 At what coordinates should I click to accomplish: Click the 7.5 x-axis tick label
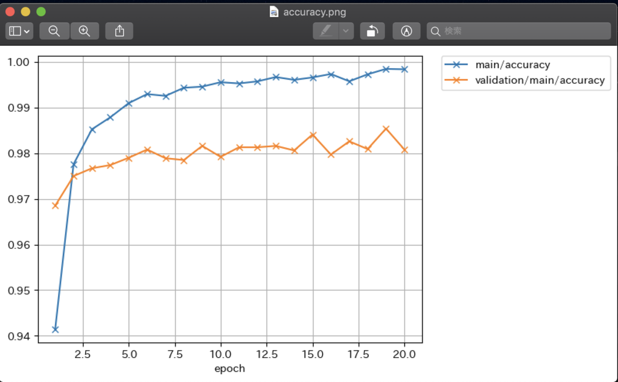point(175,354)
